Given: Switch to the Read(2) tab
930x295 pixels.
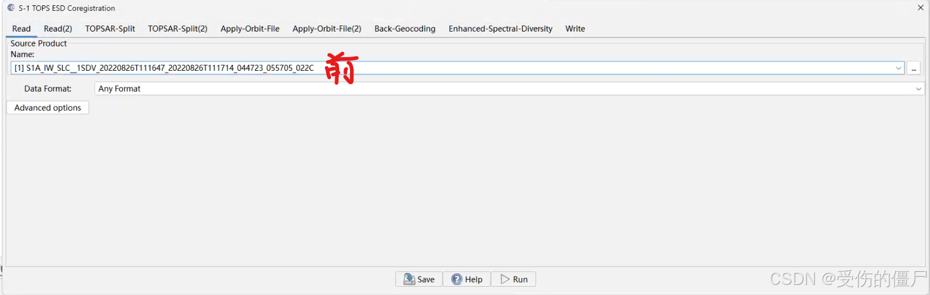Looking at the screenshot, I should point(58,29).
